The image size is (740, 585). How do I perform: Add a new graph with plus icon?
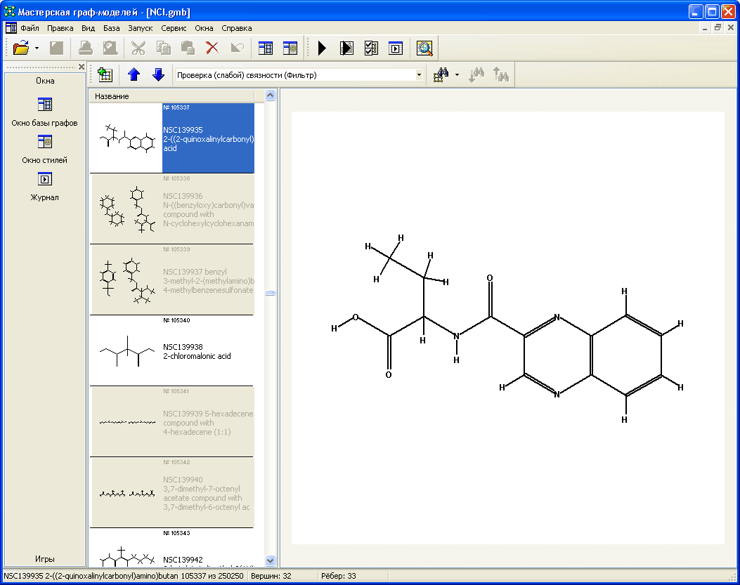105,74
